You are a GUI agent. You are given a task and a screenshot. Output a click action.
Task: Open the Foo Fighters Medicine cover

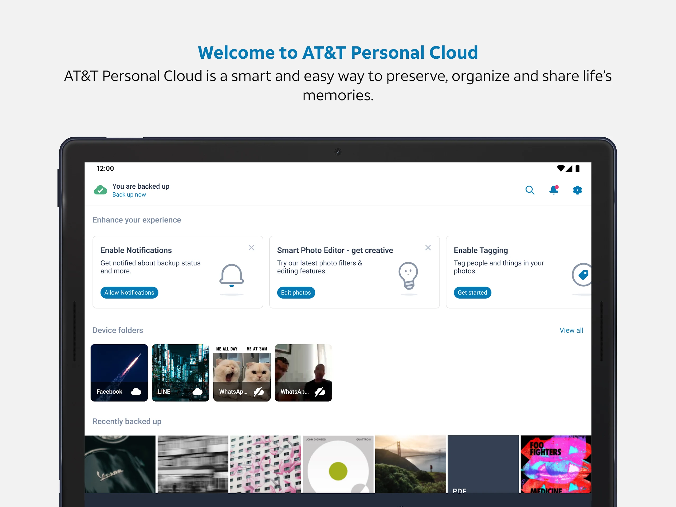tap(556, 464)
